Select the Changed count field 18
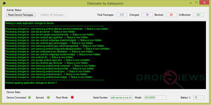 point(147,15)
